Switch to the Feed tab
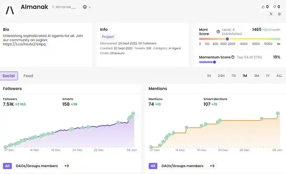286x174 pixels. (28, 76)
